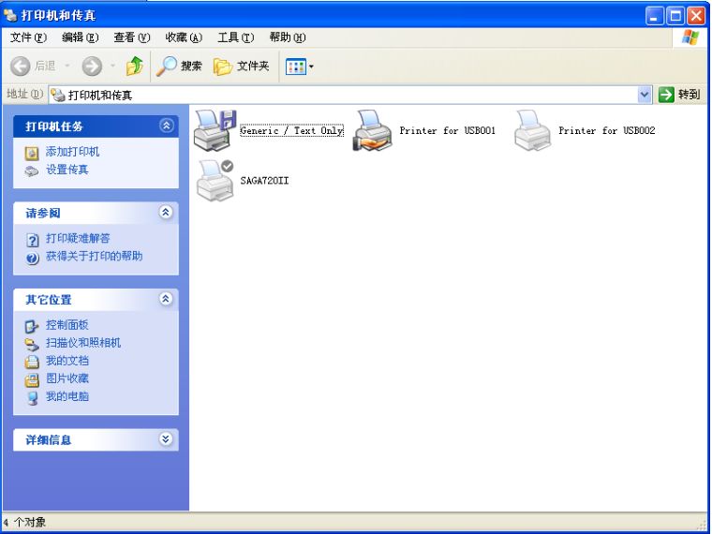Image resolution: width=712 pixels, height=534 pixels.
Task: Collapse the 请参阅 panel section
Action: 167,213
